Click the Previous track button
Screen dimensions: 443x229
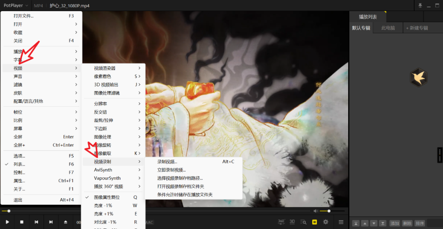[x=37, y=222]
